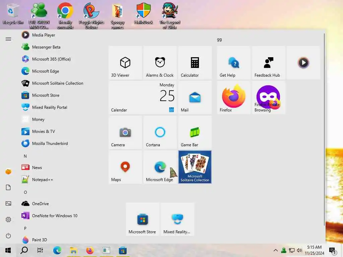Click the Start menu tiles scrollbar
Image resolution: width=343 pixels, height=257 pixels.
coord(324,130)
